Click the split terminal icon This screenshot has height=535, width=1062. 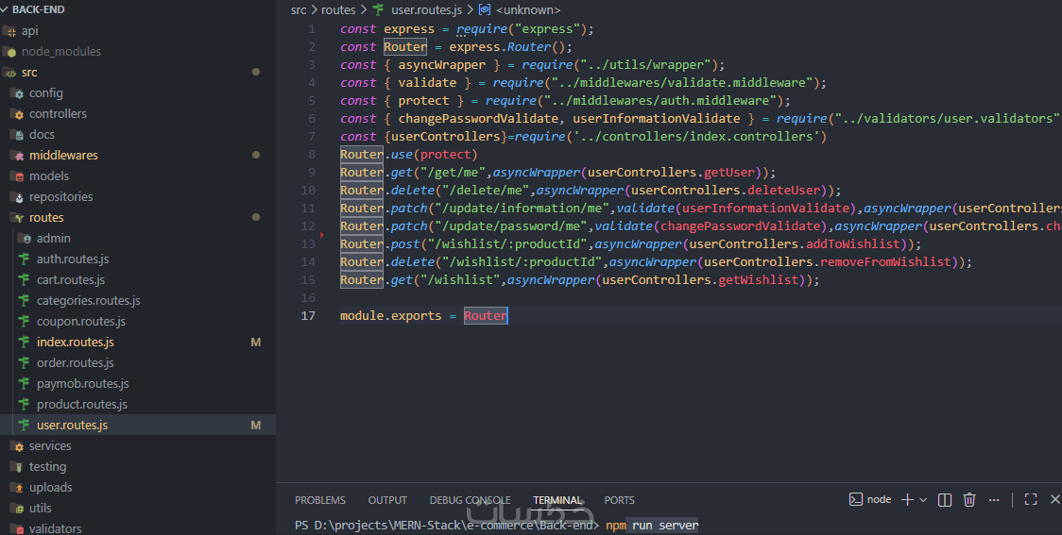point(944,500)
